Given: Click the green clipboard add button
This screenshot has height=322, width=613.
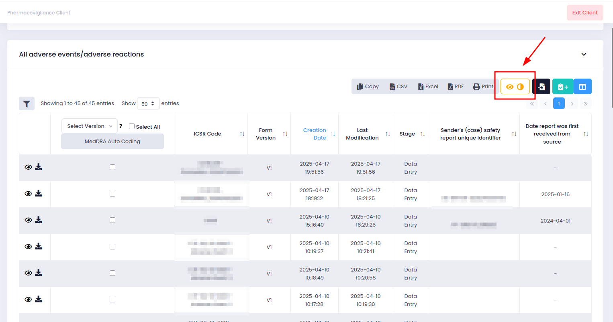Looking at the screenshot, I should [x=563, y=87].
